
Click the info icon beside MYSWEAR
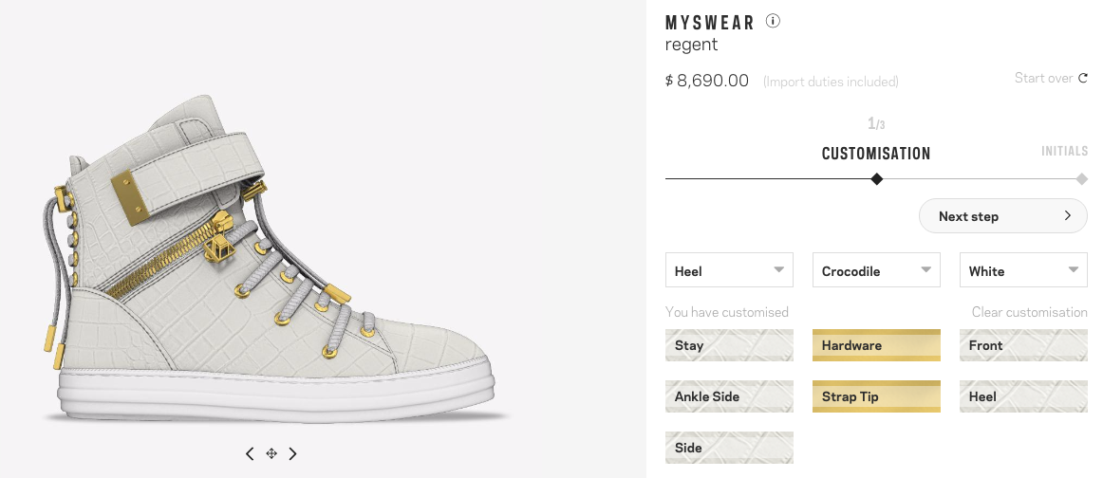click(773, 21)
